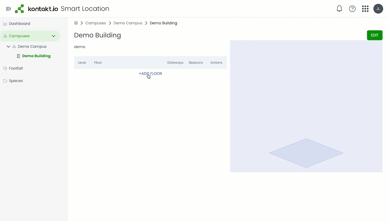Open the help question mark icon
The width and height of the screenshot is (389, 221).
(352, 9)
